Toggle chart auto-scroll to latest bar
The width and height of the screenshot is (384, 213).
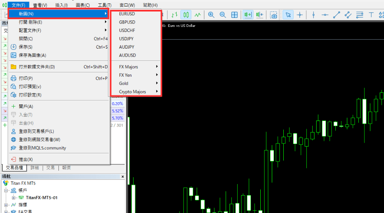coord(247,15)
